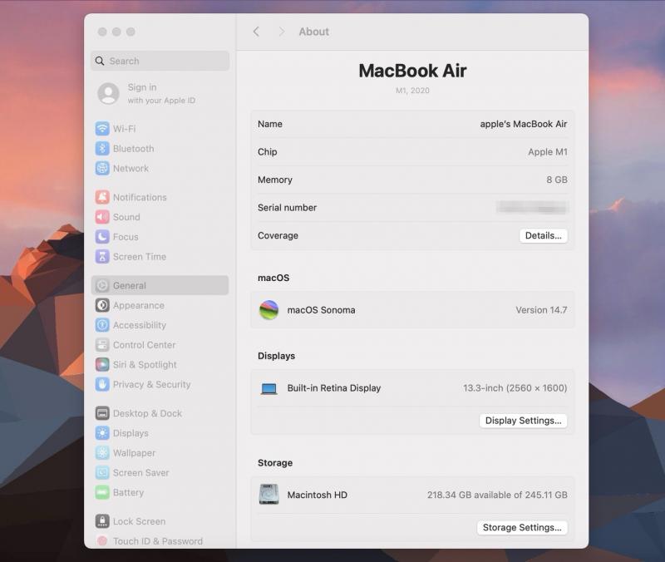Click the Network globe icon
Viewport: 665px width, 562px height.
click(x=102, y=169)
